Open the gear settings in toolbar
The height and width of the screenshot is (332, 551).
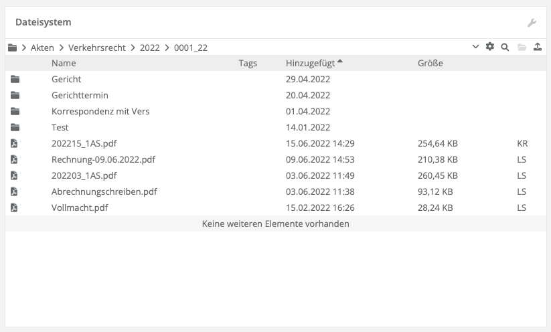(490, 47)
